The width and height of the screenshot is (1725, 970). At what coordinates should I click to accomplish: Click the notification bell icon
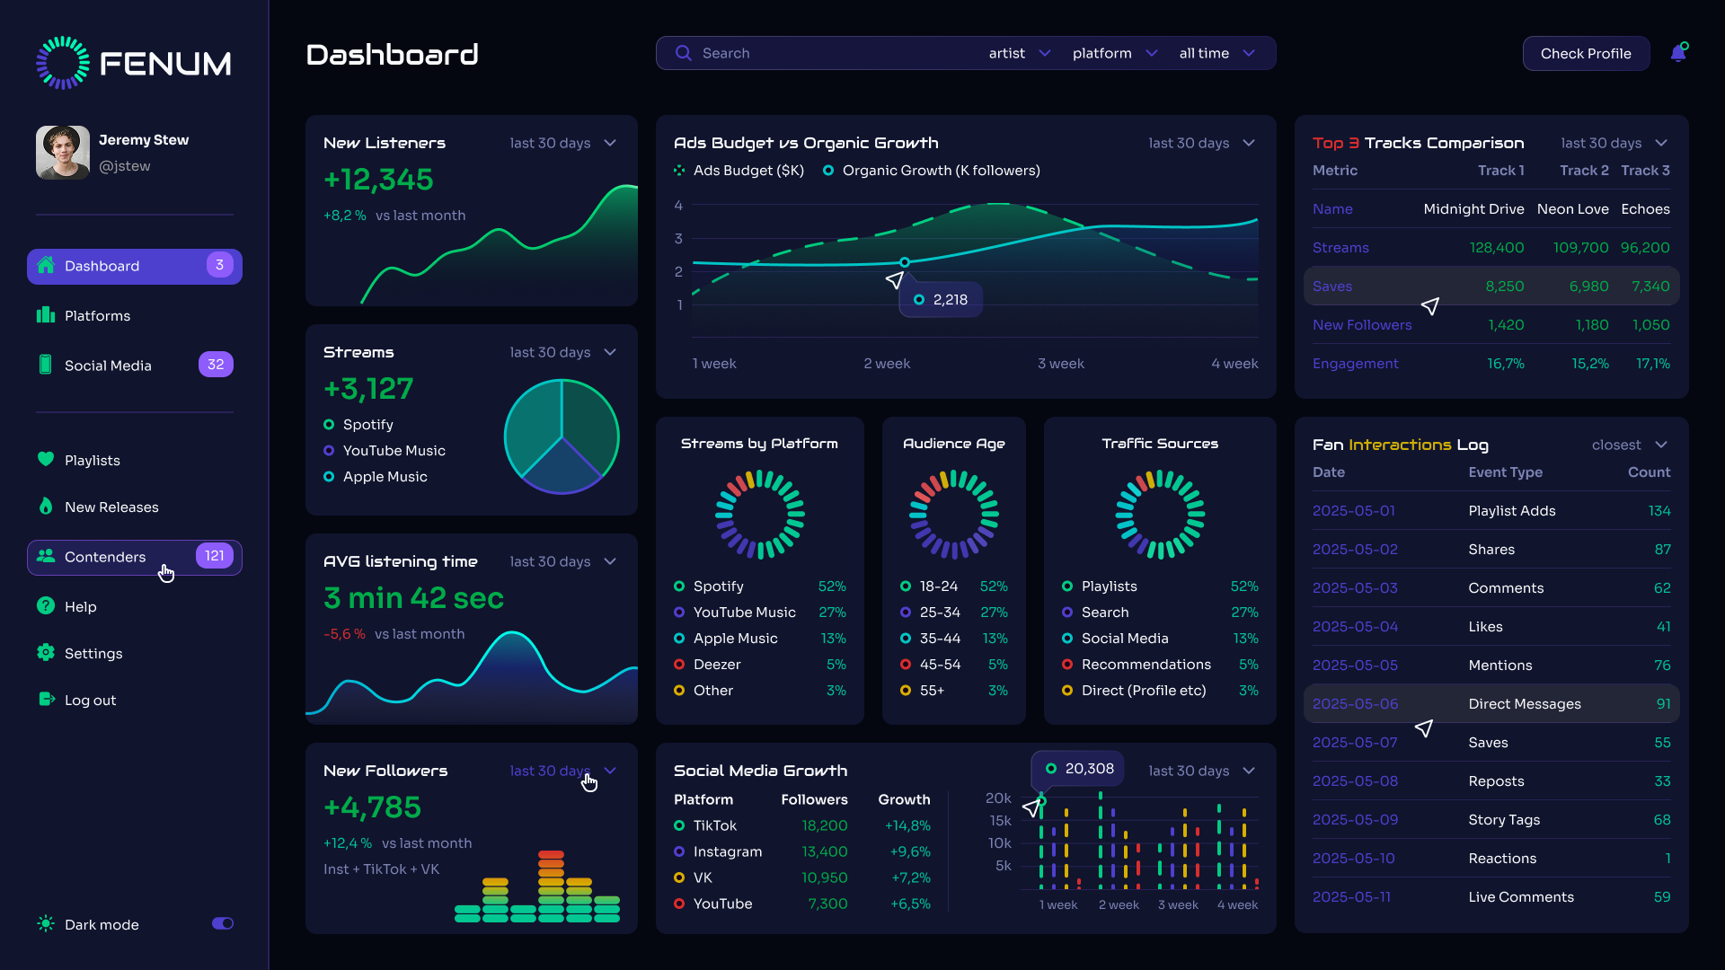pos(1677,53)
